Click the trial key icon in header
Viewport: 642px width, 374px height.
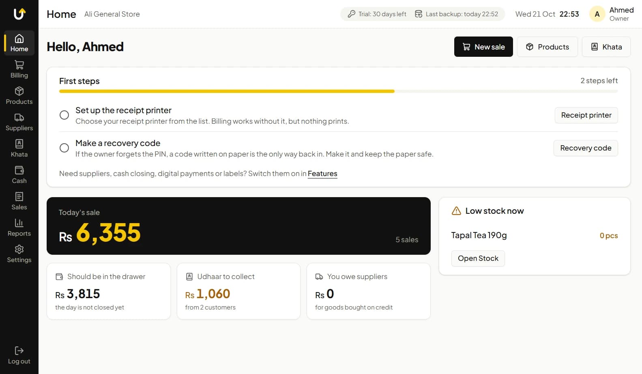pos(352,14)
